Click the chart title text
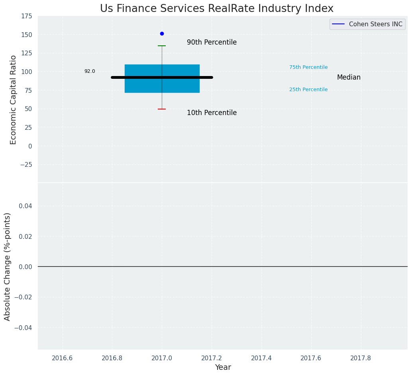The width and height of the screenshot is (412, 375). (x=216, y=8)
